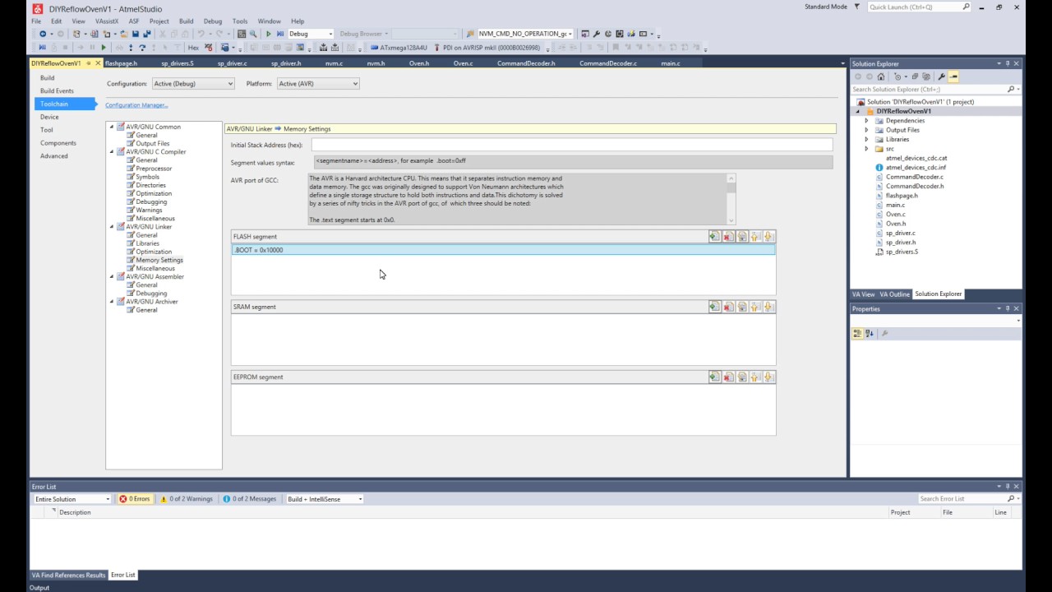Add a new EEPROM segment item
This screenshot has height=592, width=1052.
[x=714, y=377]
